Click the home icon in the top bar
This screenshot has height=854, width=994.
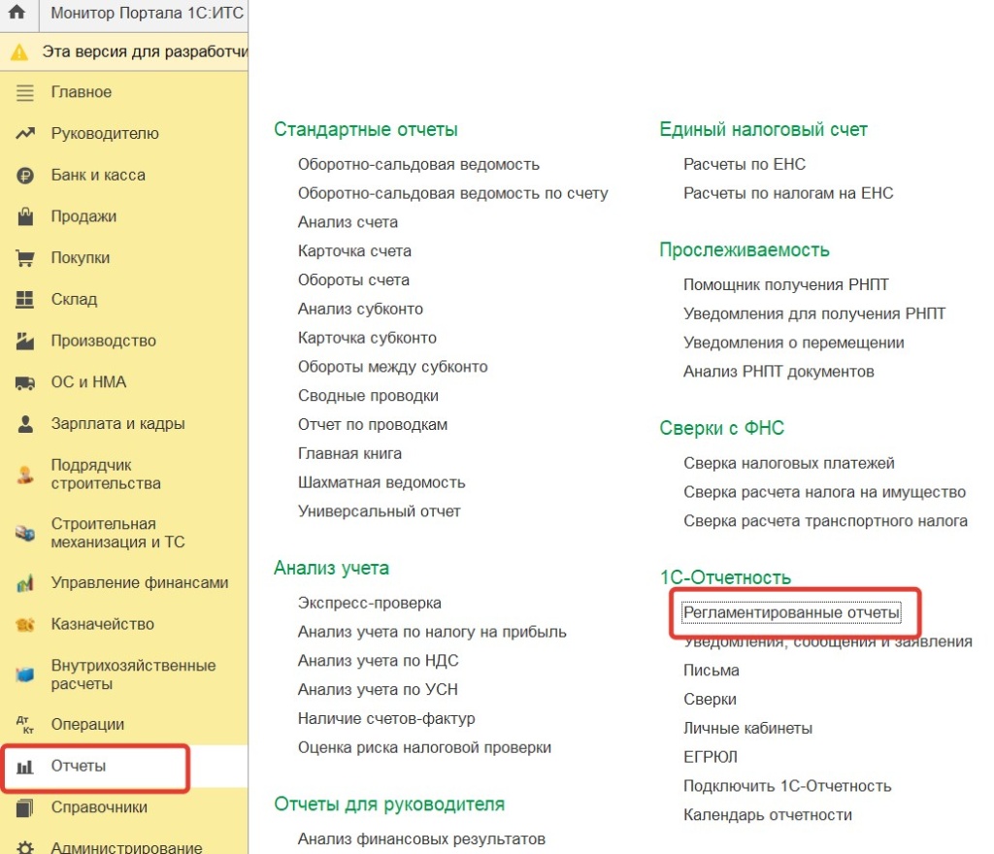tap(17, 15)
